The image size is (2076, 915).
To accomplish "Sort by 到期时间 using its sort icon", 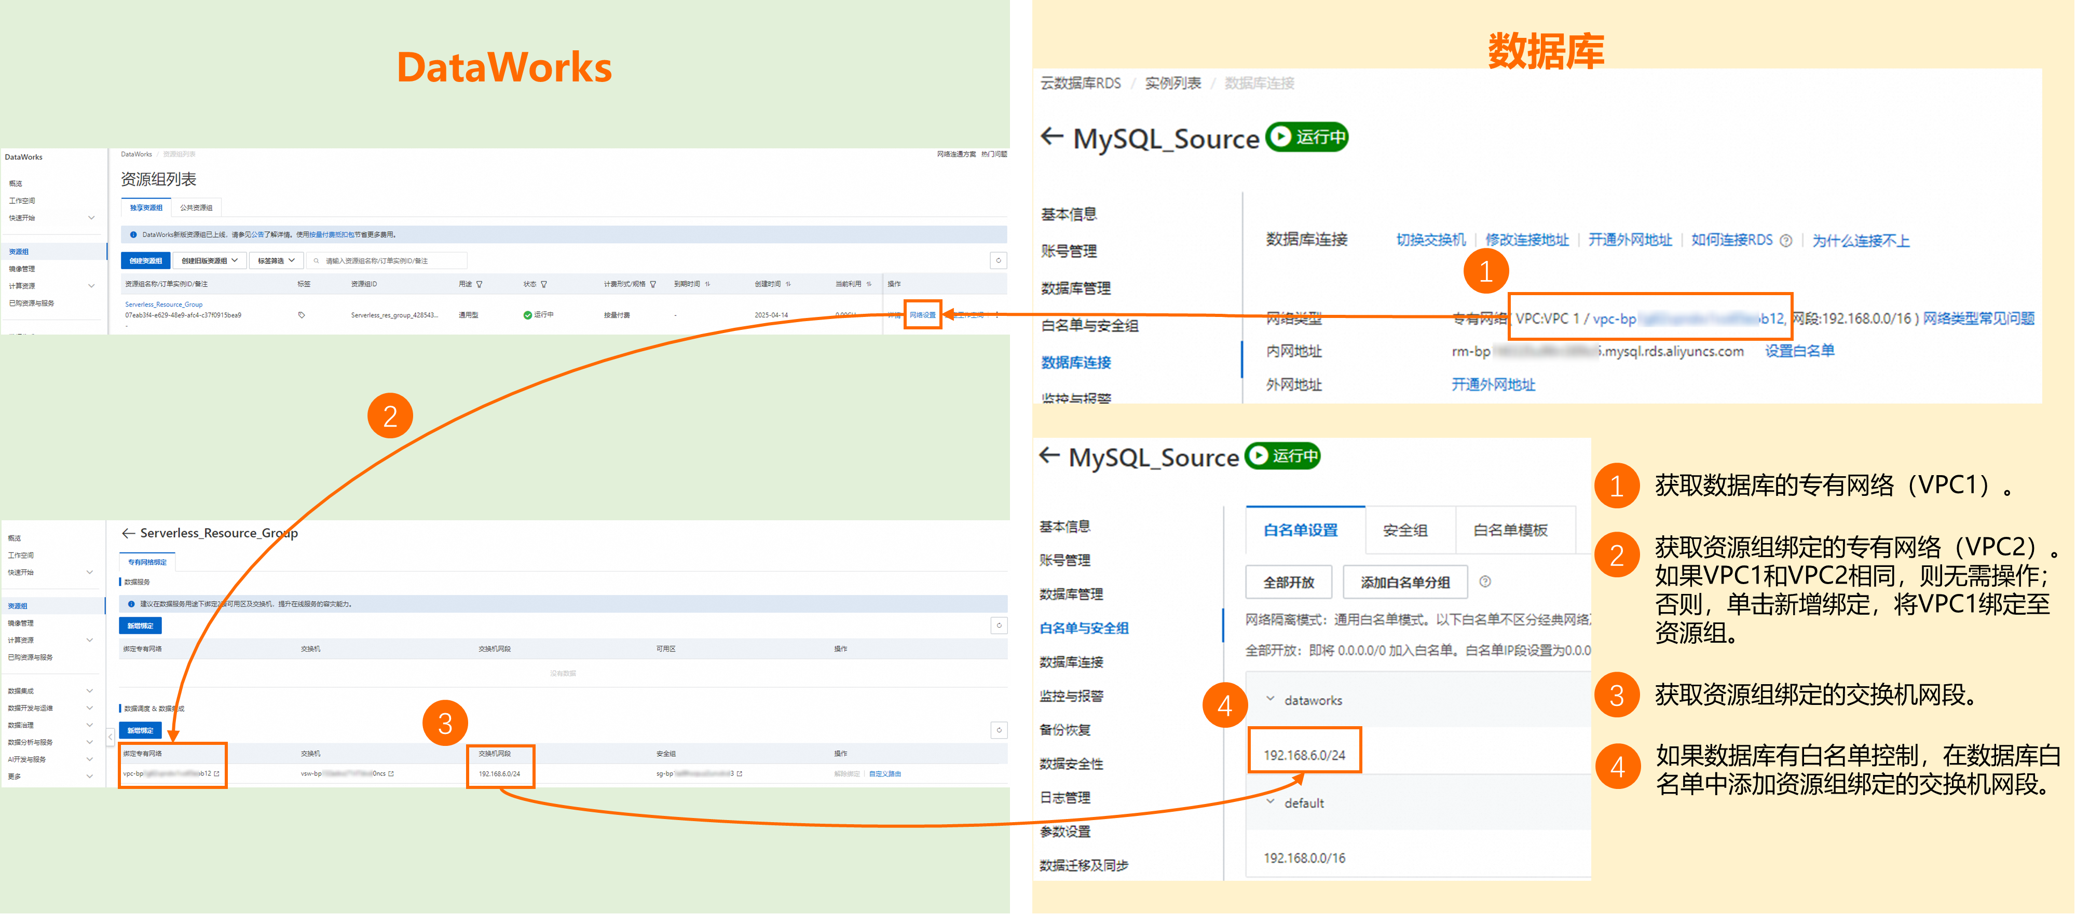I will click(707, 284).
